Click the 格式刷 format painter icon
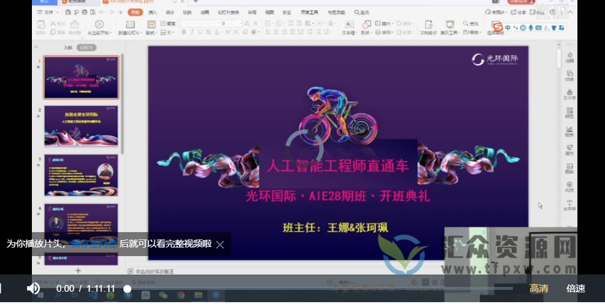605x304 pixels. tap(75, 25)
